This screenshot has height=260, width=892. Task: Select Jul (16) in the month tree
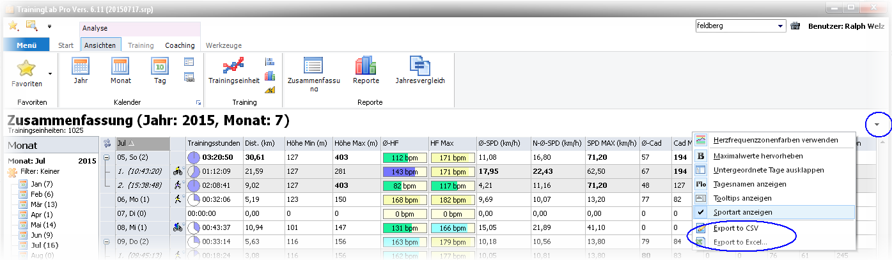(43, 245)
